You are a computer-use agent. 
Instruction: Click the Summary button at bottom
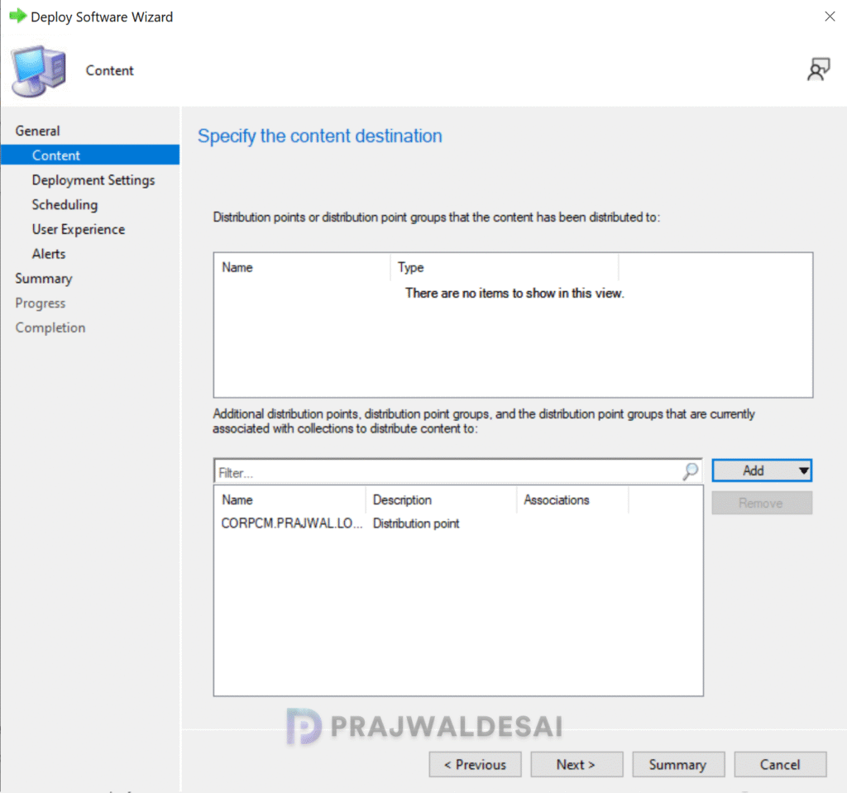coord(678,764)
